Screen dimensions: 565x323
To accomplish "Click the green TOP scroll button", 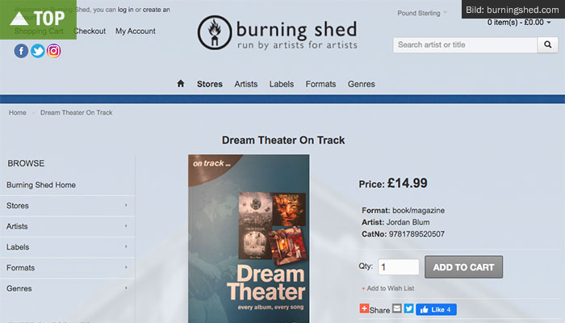I will [x=38, y=19].
